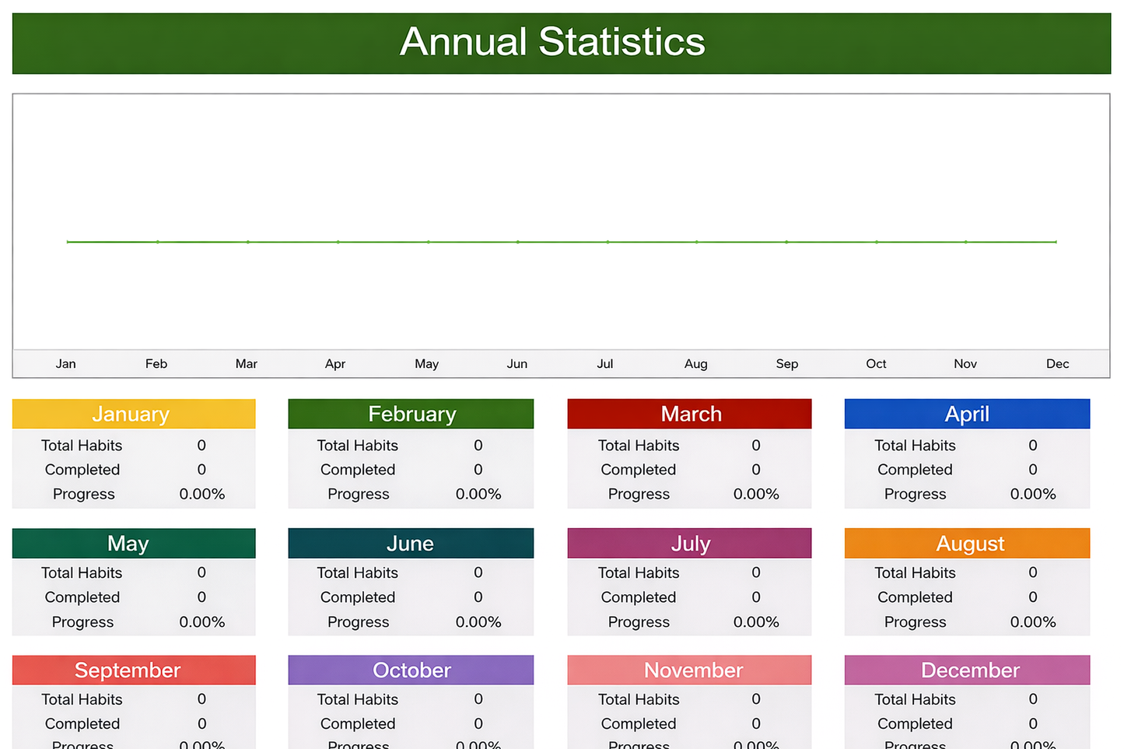Click the Jun label on chart axis

[x=517, y=364]
